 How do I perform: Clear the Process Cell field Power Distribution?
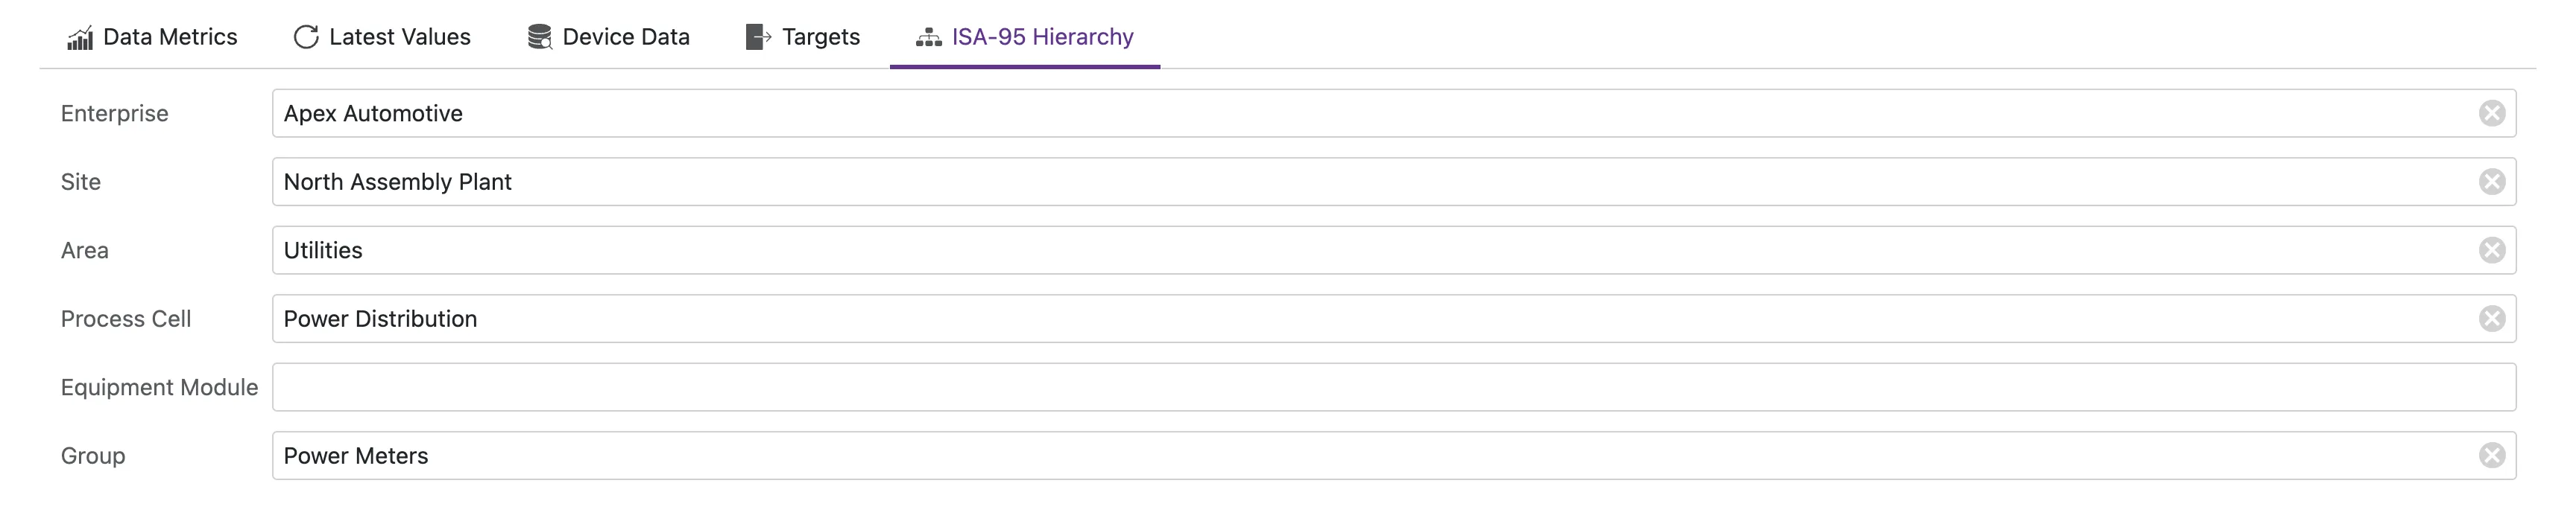click(x=2492, y=319)
